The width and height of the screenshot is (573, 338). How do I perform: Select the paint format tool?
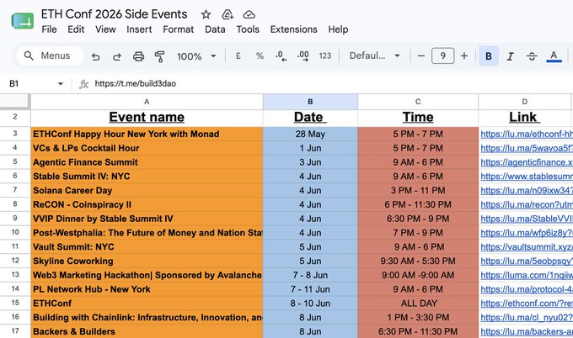coord(159,56)
